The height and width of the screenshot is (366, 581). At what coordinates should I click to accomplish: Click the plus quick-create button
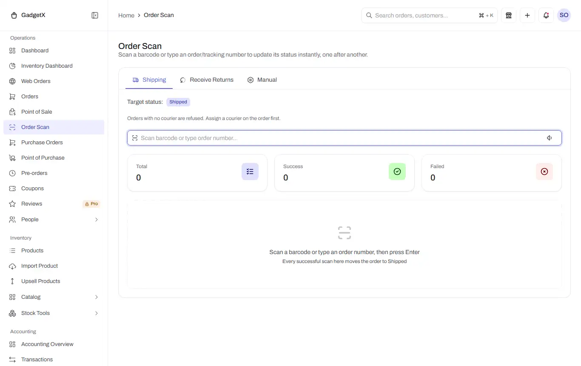[527, 15]
